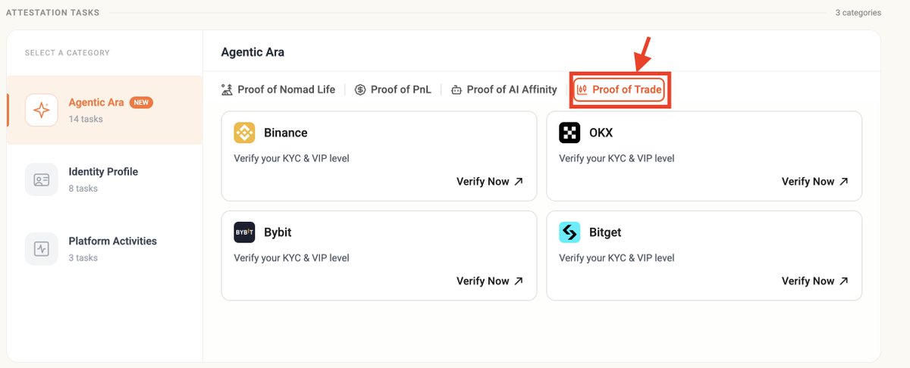Click the Agentic Ara sparkle icon

(x=41, y=111)
